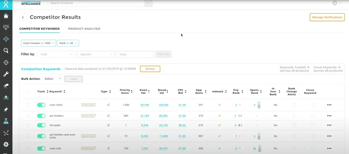
Task: Open the wrench tool in the sidebar
Action: [6, 74]
